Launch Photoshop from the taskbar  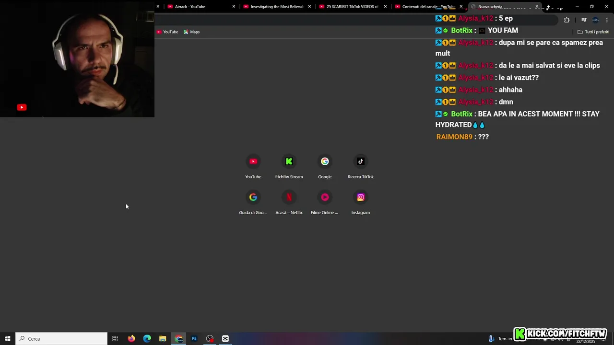[x=194, y=339]
